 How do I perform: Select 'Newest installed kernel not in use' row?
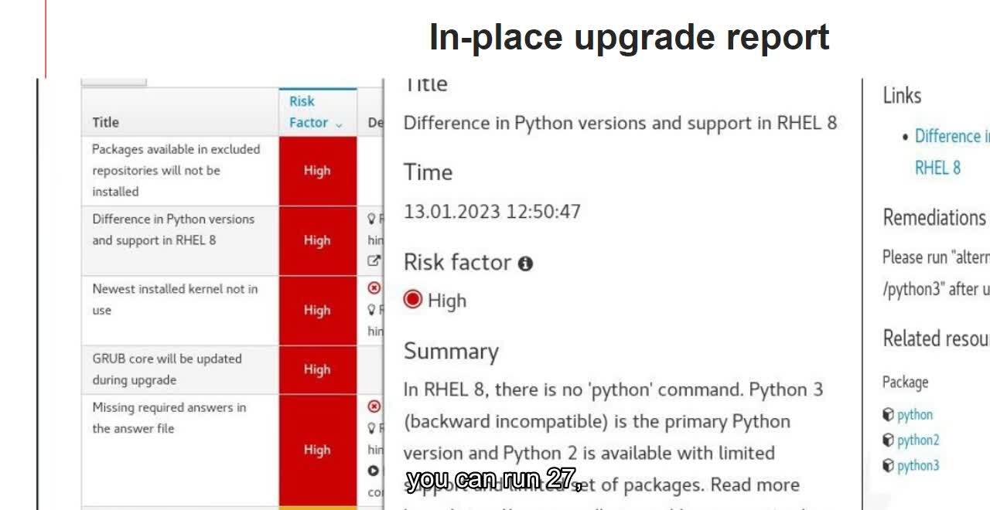(x=175, y=299)
